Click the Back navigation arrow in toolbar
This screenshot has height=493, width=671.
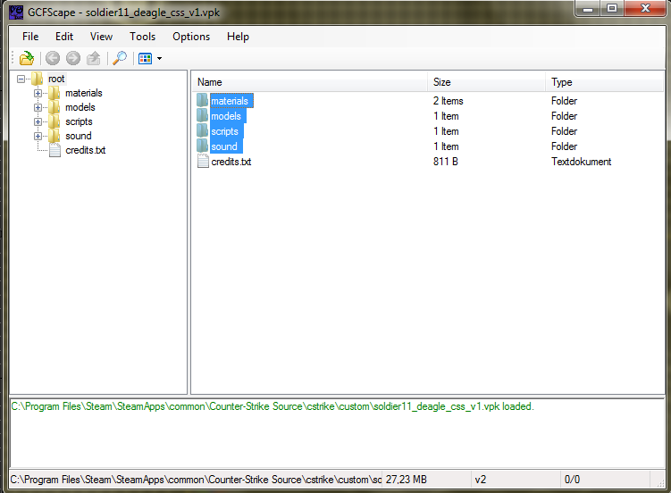pyautogui.click(x=53, y=58)
